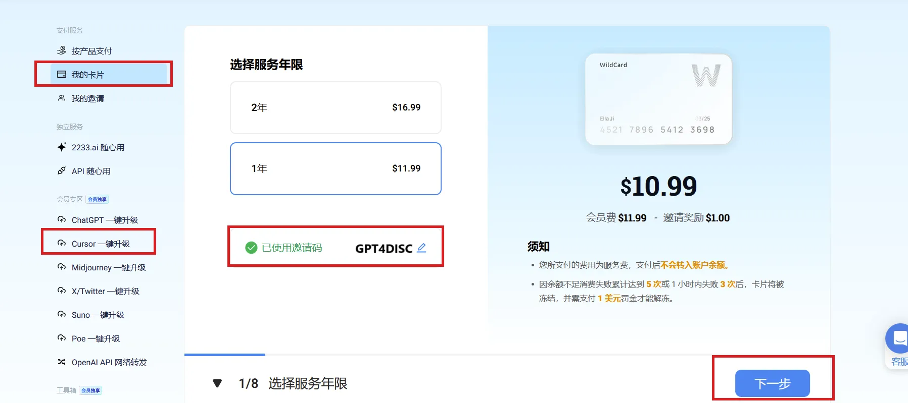The height and width of the screenshot is (403, 908).
Task: Click the plug icon beside API 随心用
Action: click(x=62, y=170)
